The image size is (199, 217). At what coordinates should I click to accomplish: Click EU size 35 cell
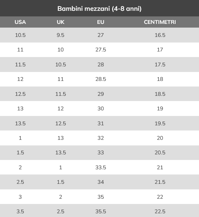click(101, 197)
